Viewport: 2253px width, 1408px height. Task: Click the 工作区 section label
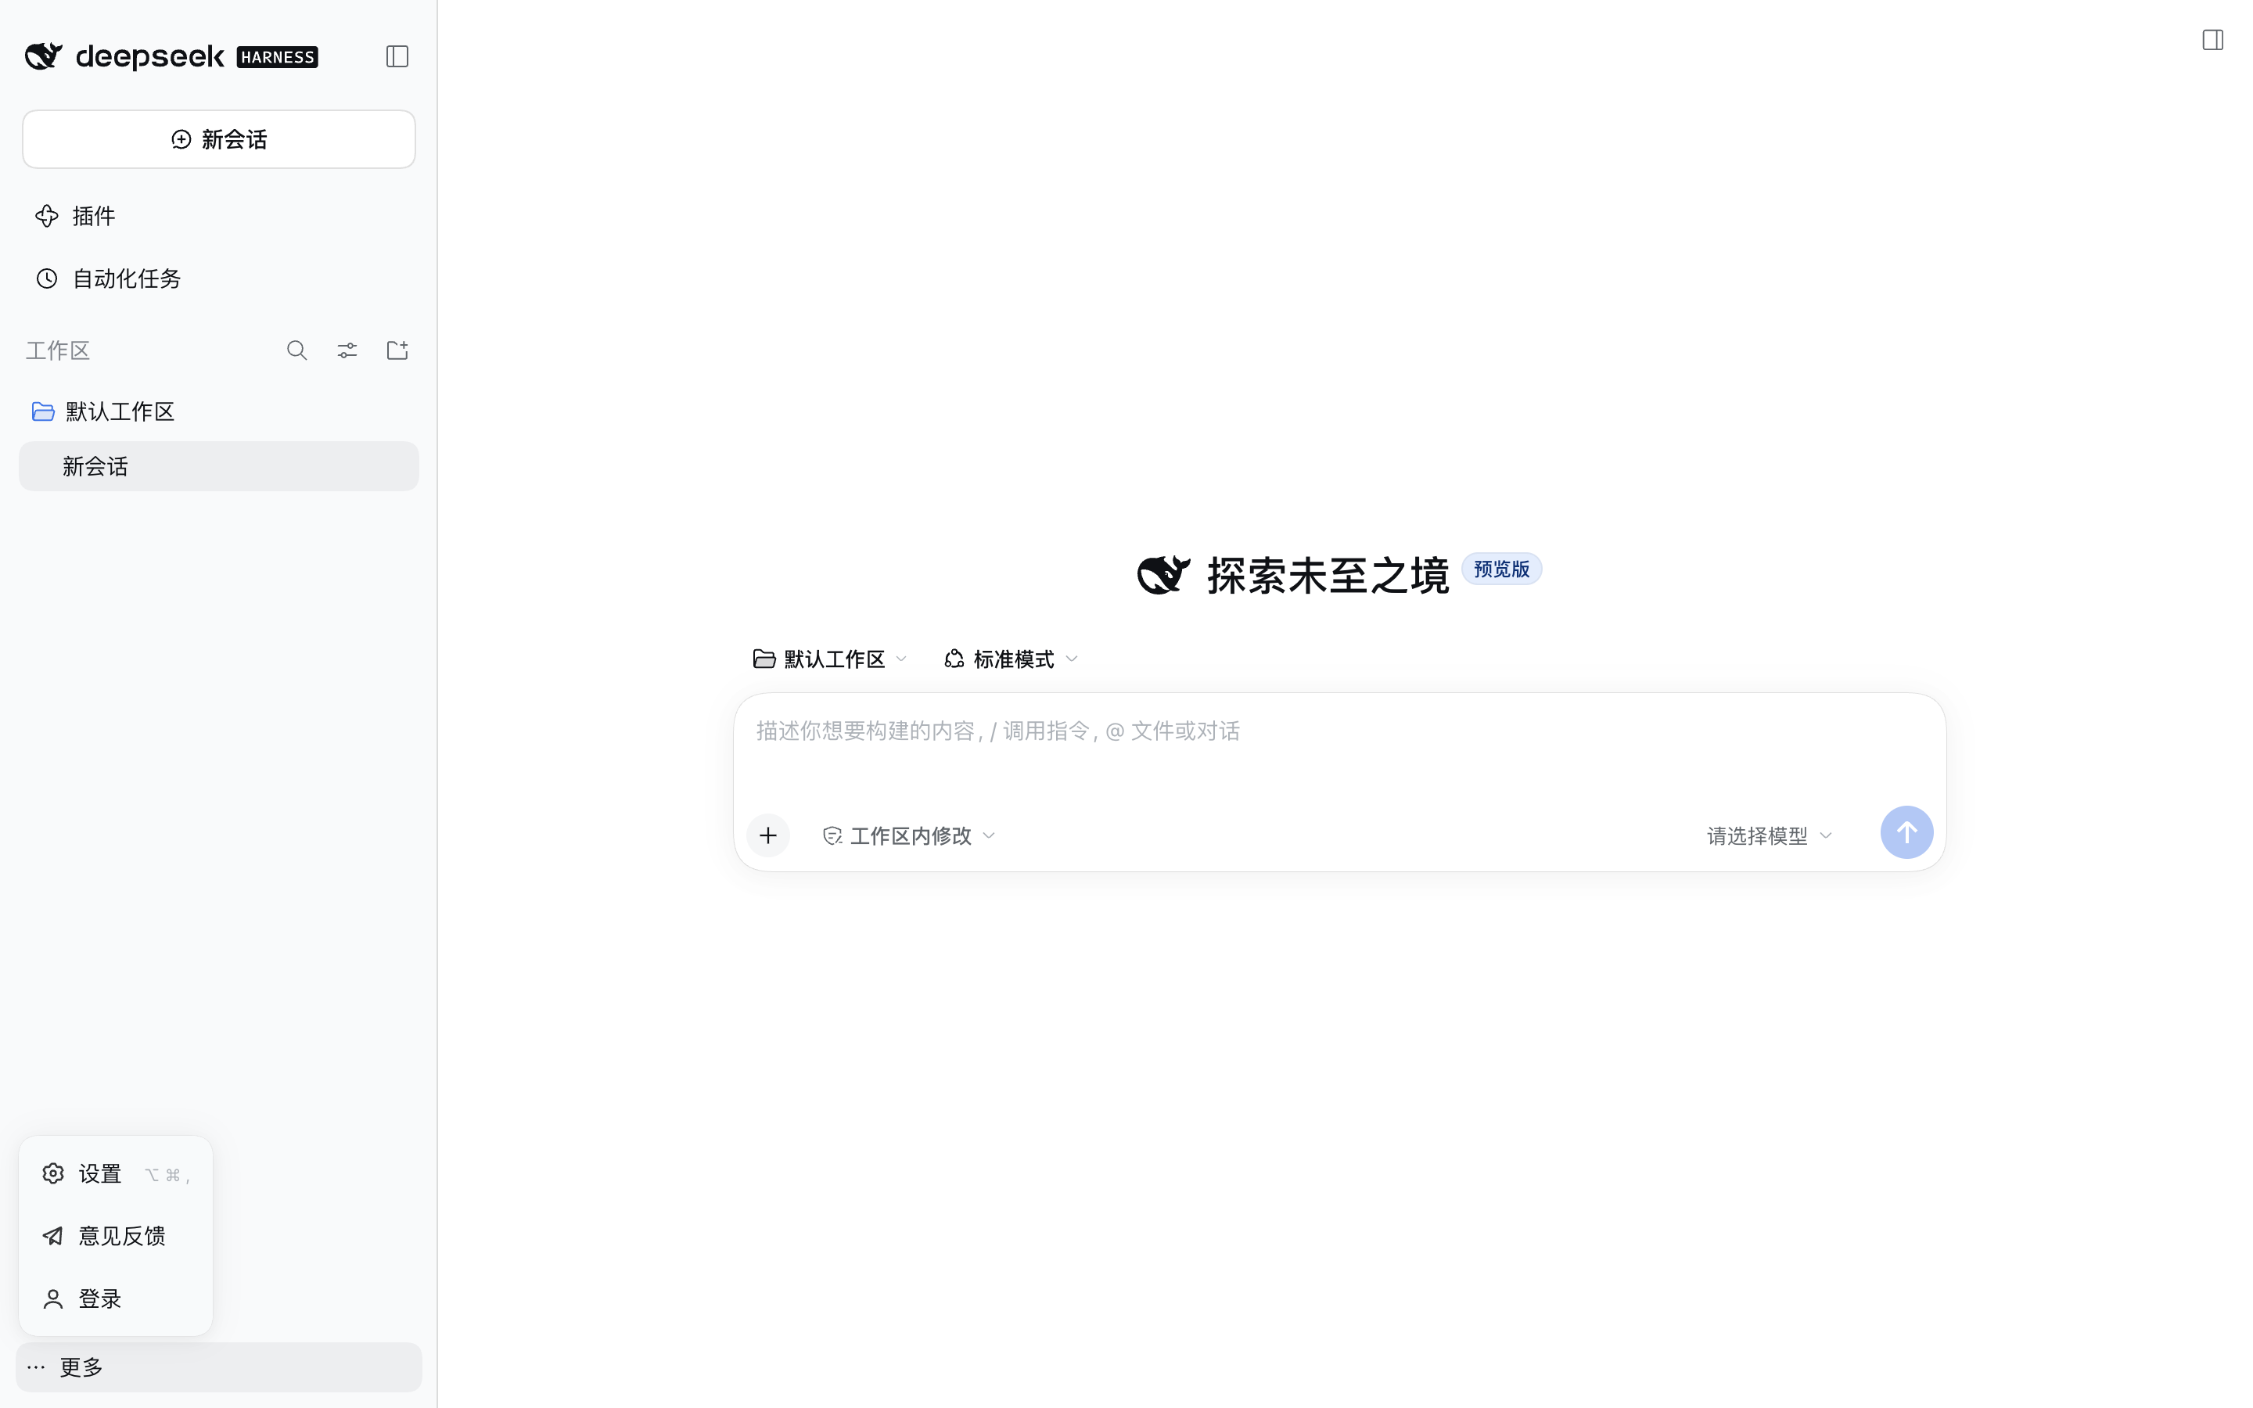58,350
